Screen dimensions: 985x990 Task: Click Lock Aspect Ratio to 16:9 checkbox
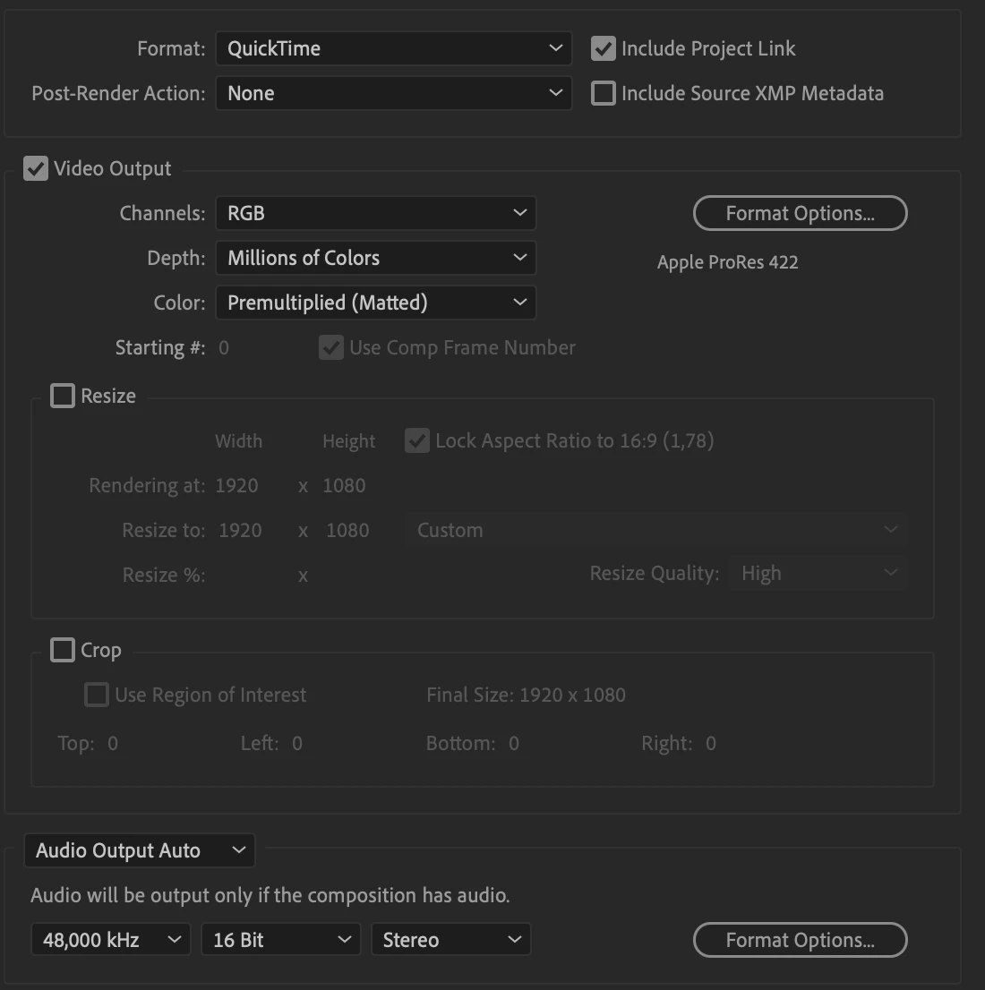tap(417, 440)
